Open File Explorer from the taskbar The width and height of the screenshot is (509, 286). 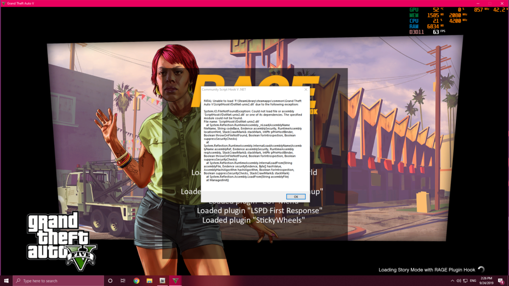click(149, 281)
